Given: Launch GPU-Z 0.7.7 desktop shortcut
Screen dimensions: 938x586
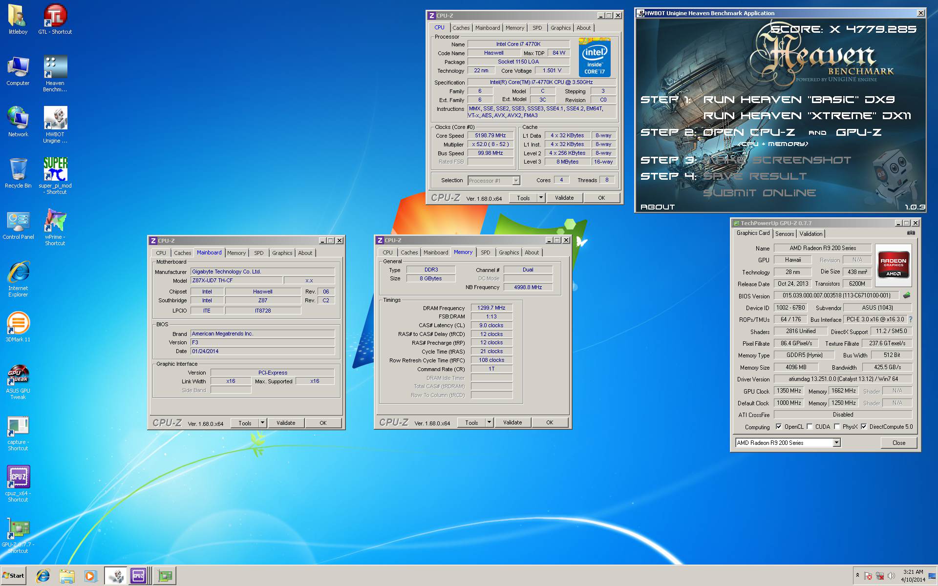Looking at the screenshot, I should point(18,535).
